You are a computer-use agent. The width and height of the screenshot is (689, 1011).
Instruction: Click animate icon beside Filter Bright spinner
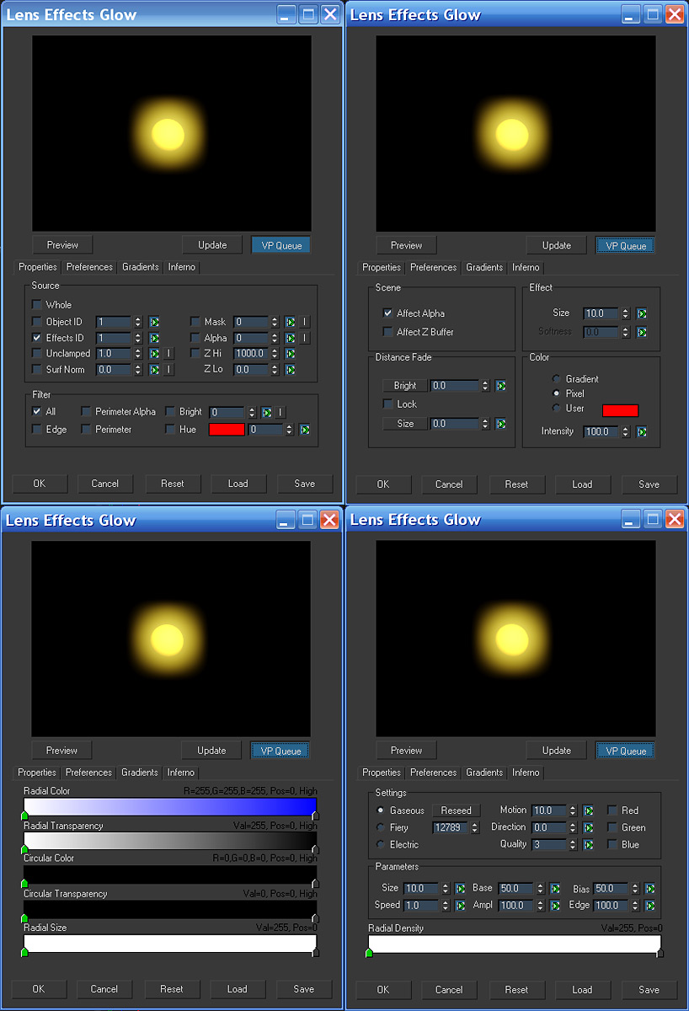tap(266, 412)
